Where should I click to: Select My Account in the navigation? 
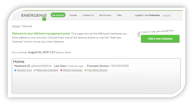(x=105, y=15)
